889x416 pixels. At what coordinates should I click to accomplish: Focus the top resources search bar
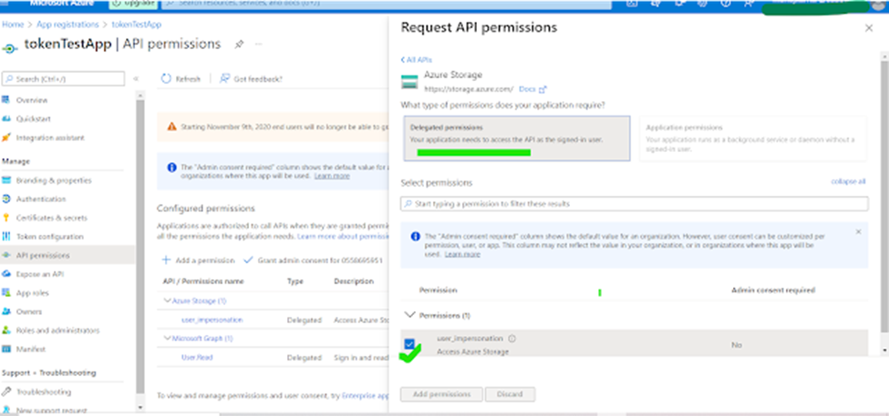386,4
